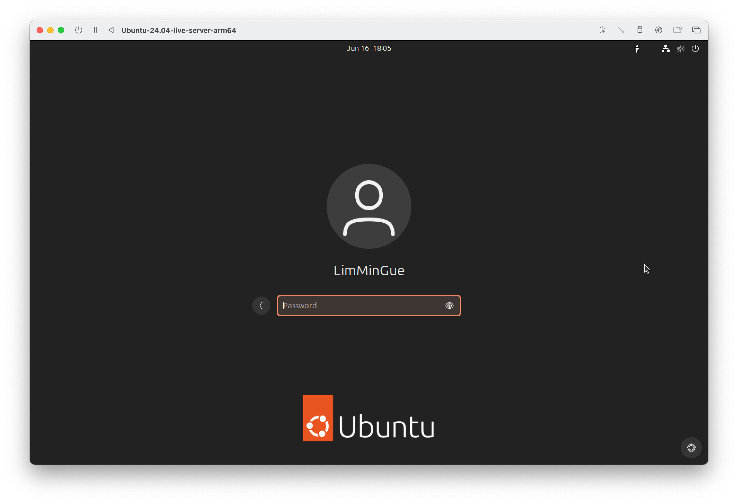The height and width of the screenshot is (504, 738).
Task: Open the Ubuntu power menu in top bar
Action: [x=695, y=49]
